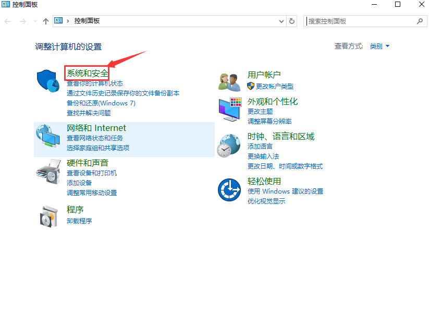
Task: Click the 优化视觉显示 link
Action: [266, 201]
